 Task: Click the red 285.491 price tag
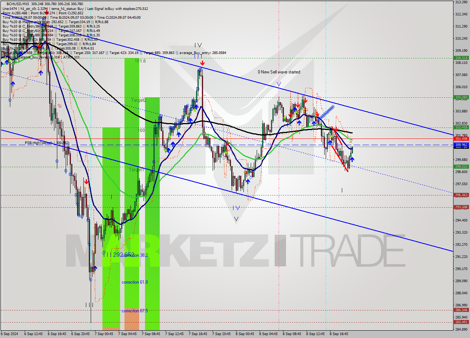click(461, 322)
